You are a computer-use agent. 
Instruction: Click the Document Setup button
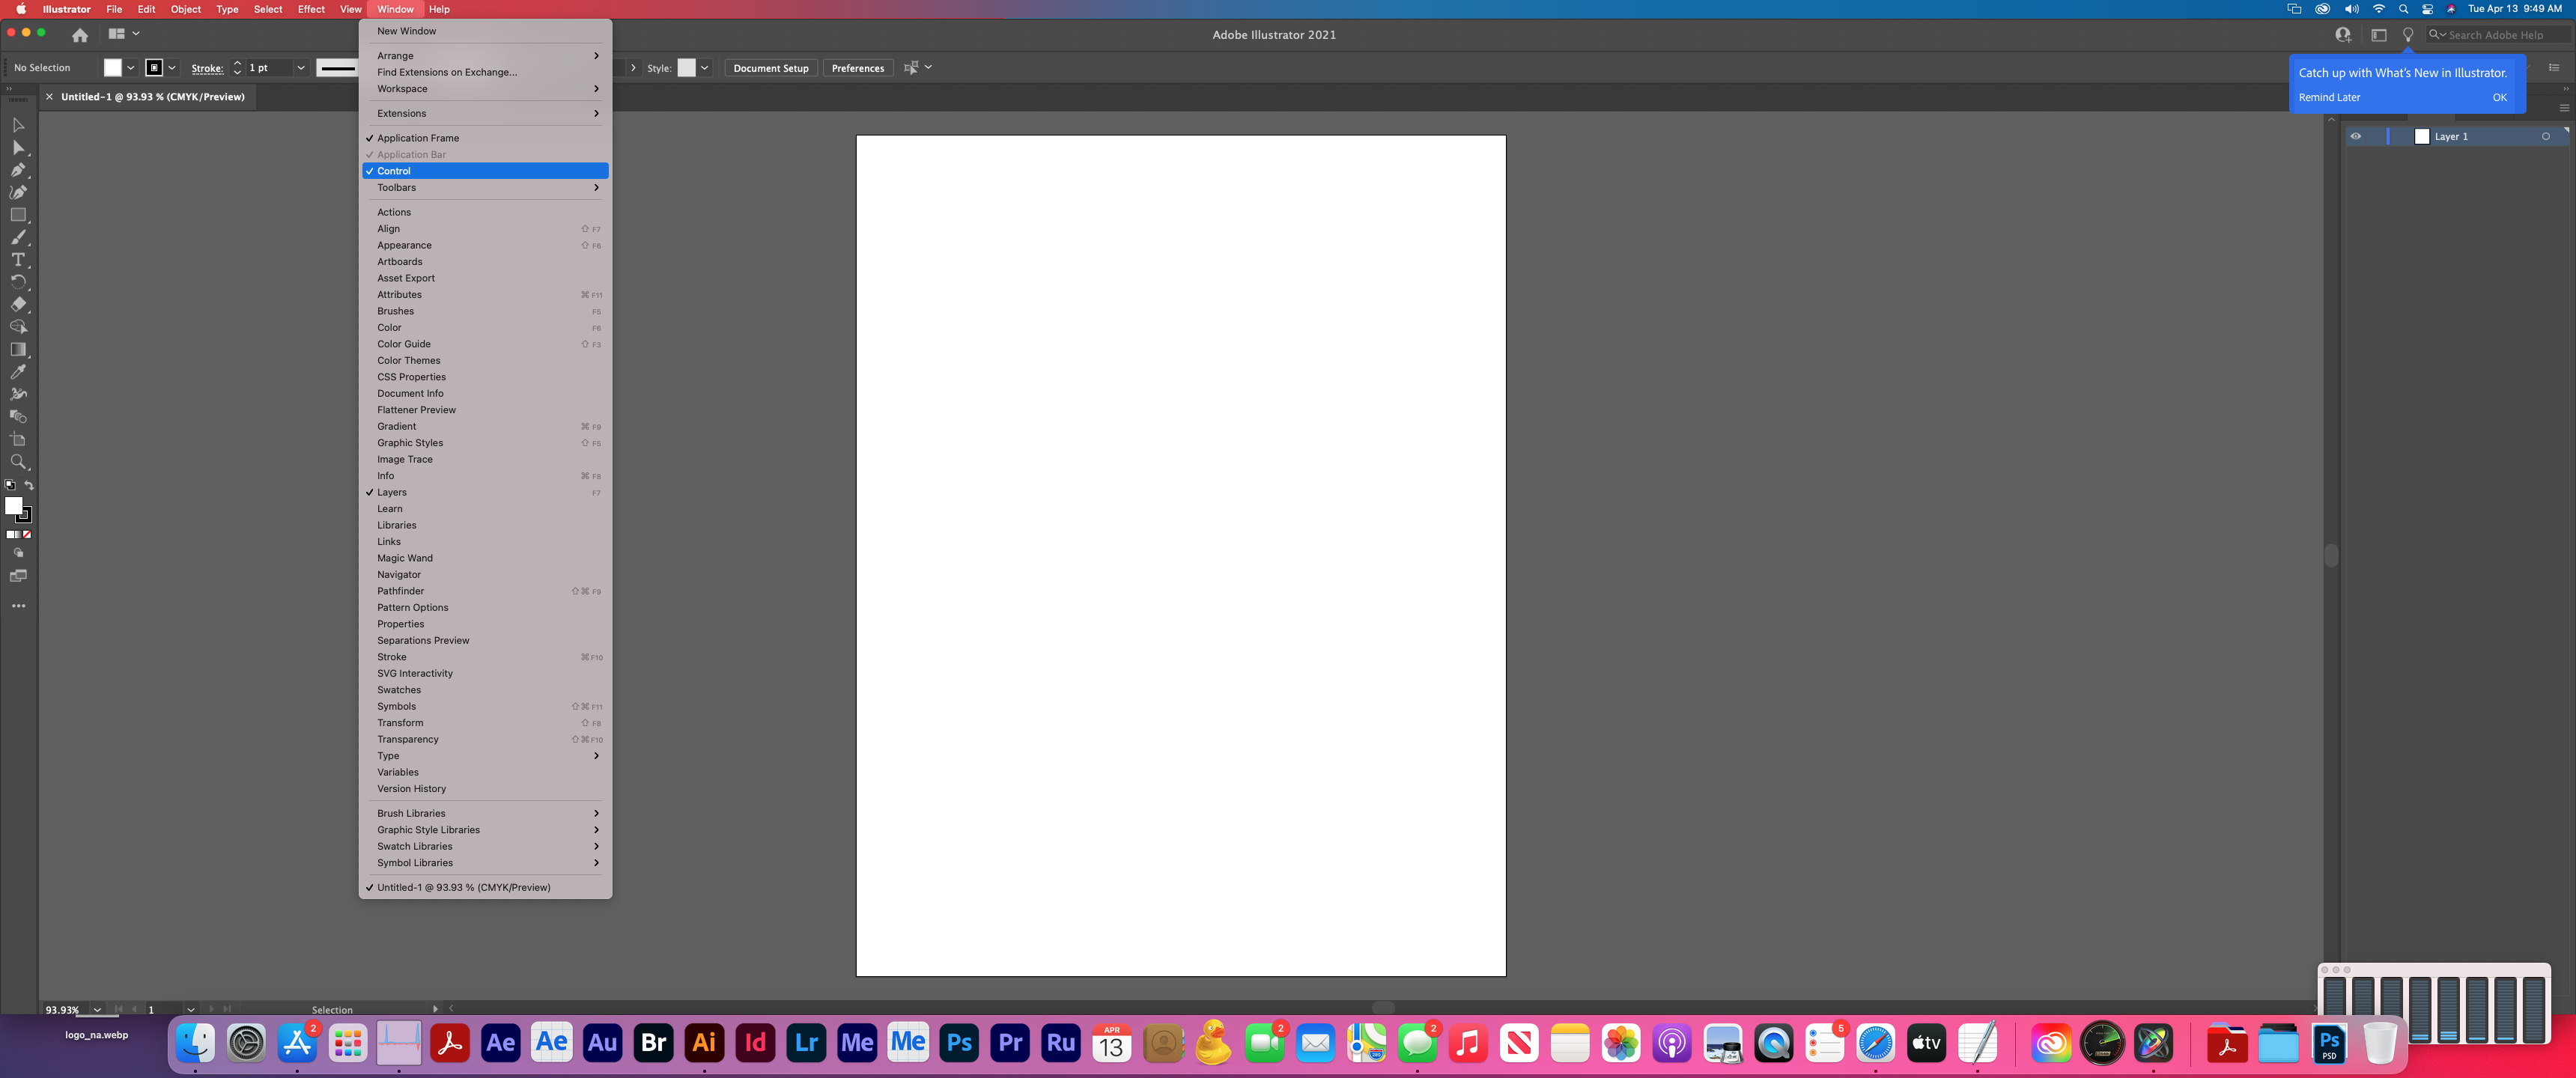point(770,67)
